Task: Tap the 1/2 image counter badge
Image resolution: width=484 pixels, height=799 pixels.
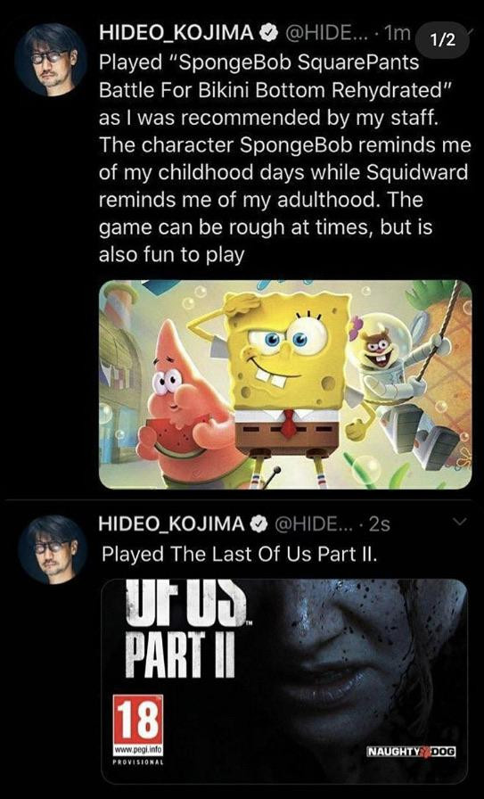Action: pos(442,40)
